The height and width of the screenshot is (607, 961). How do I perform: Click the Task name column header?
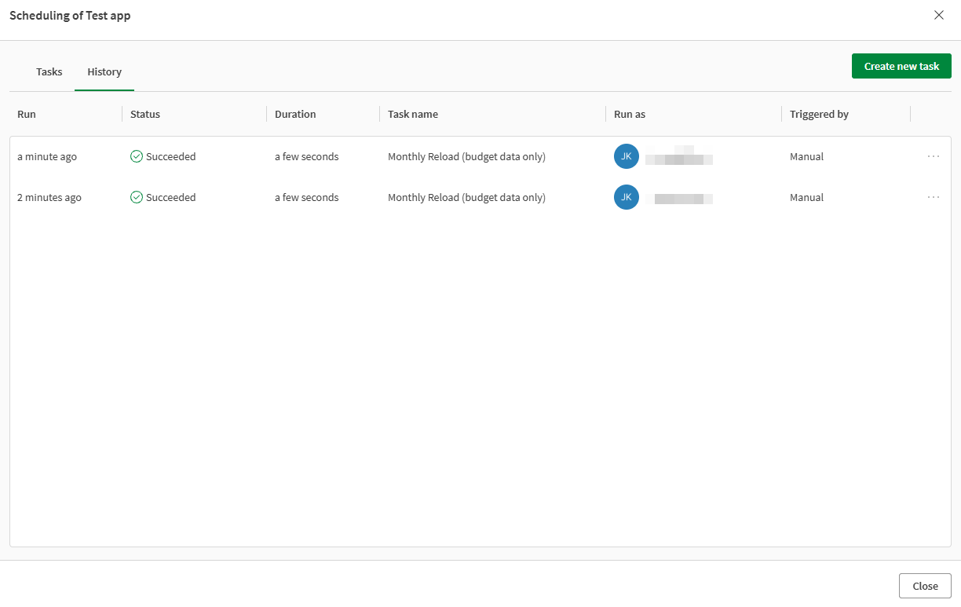click(412, 114)
